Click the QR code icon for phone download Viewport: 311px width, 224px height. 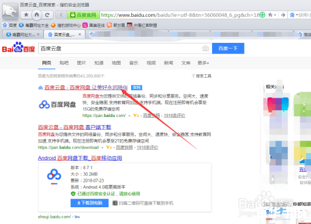pos(115,203)
